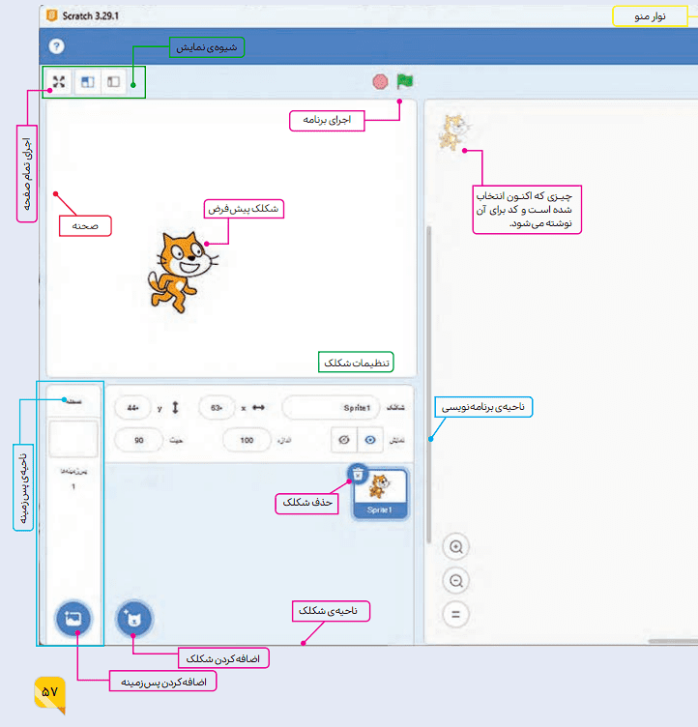
Task: Switch to the large stage layout
Action: click(x=87, y=82)
